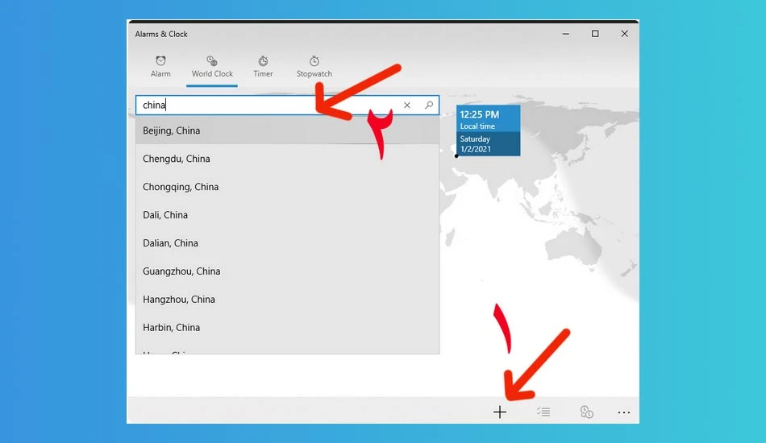Select Guangzhou, China
The width and height of the screenshot is (766, 443).
point(287,271)
